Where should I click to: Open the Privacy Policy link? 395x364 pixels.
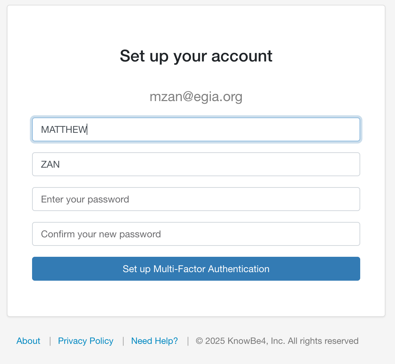86,341
